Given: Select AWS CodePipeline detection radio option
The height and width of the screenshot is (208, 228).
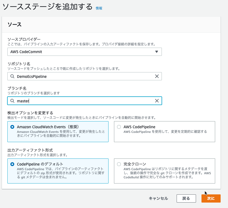Looking at the screenshot, I should tap(119, 127).
